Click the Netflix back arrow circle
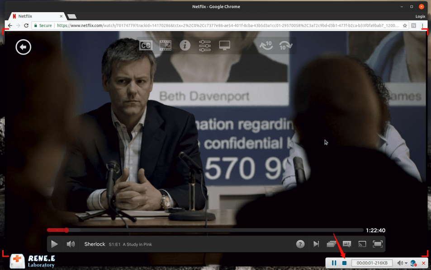The width and height of the screenshot is (431, 270). tap(24, 47)
